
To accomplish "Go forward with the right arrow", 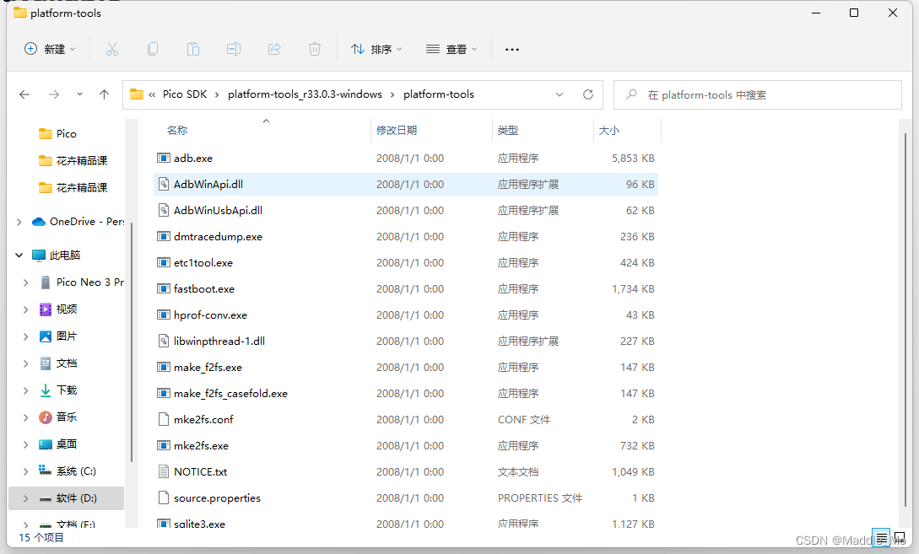I will [x=54, y=94].
